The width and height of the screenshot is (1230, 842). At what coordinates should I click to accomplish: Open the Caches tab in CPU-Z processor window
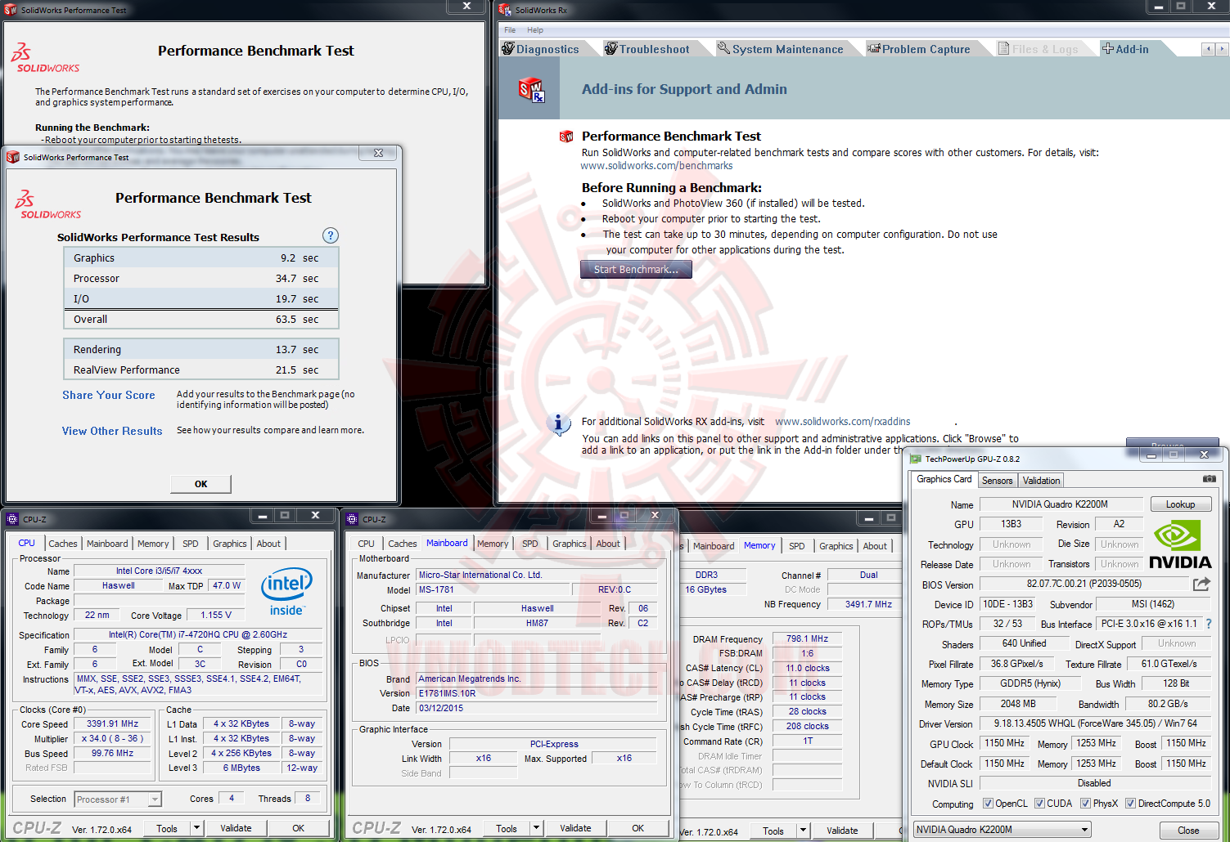[x=63, y=544]
